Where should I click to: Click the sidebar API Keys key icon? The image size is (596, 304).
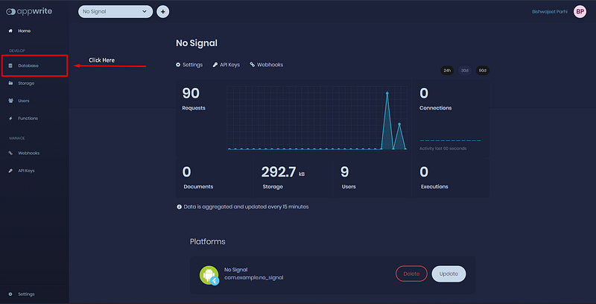tap(10, 171)
